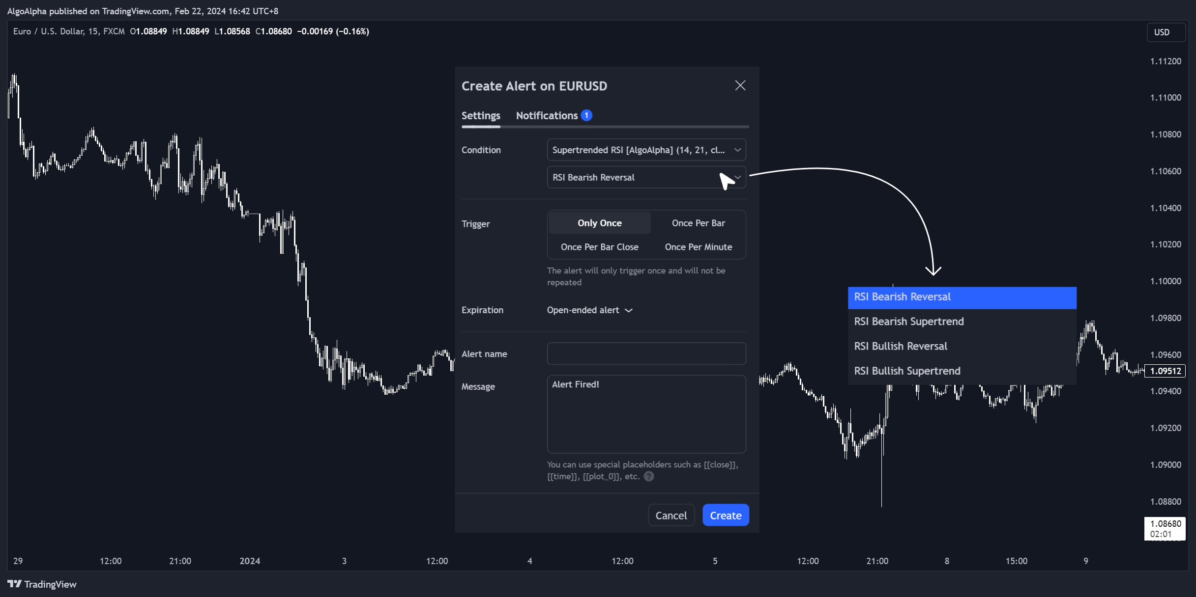The width and height of the screenshot is (1196, 597).
Task: Click the Message text area
Action: tap(646, 414)
